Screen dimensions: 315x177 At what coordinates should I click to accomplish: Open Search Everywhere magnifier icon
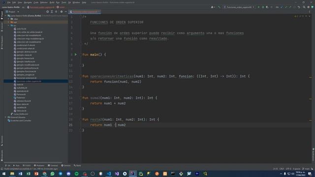[x=304, y=7]
